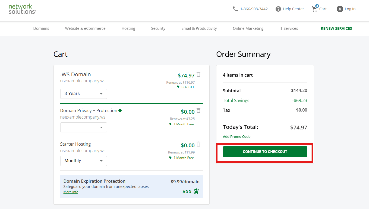Open the Monthly hosting billing dropdown
Image resolution: width=369 pixels, height=209 pixels.
[x=83, y=161]
